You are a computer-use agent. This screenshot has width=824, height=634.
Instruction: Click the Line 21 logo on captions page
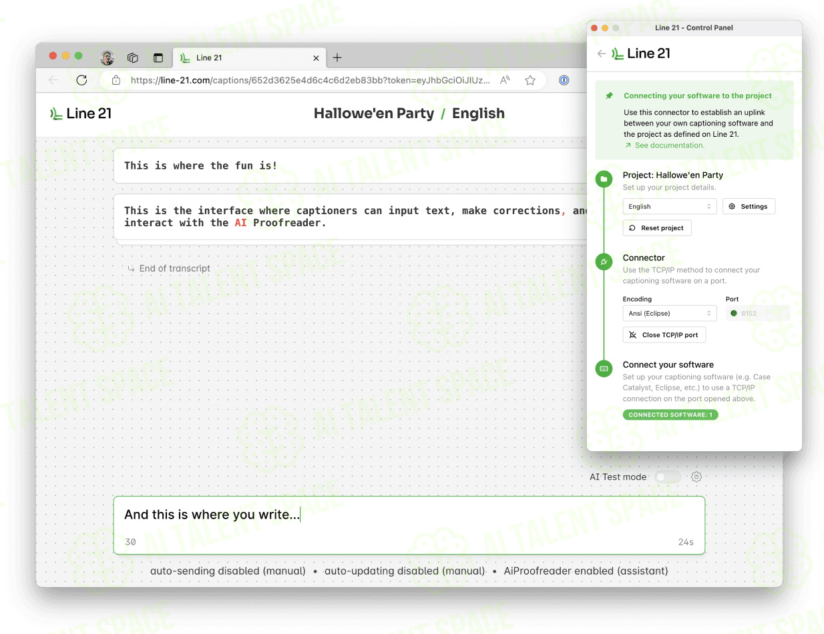pos(81,113)
